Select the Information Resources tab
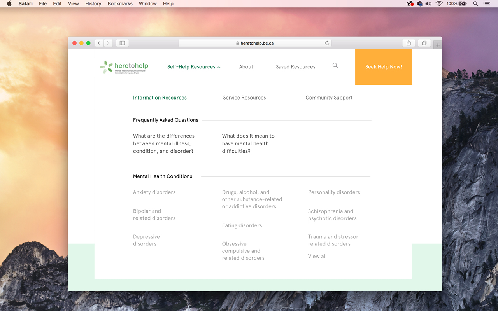The width and height of the screenshot is (498, 311). (x=160, y=98)
